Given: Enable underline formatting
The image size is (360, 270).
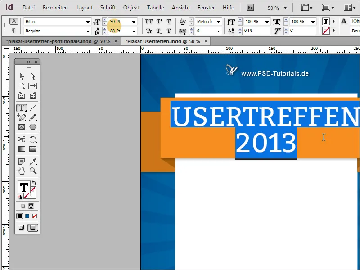Looking at the screenshot, I should tap(168, 21).
